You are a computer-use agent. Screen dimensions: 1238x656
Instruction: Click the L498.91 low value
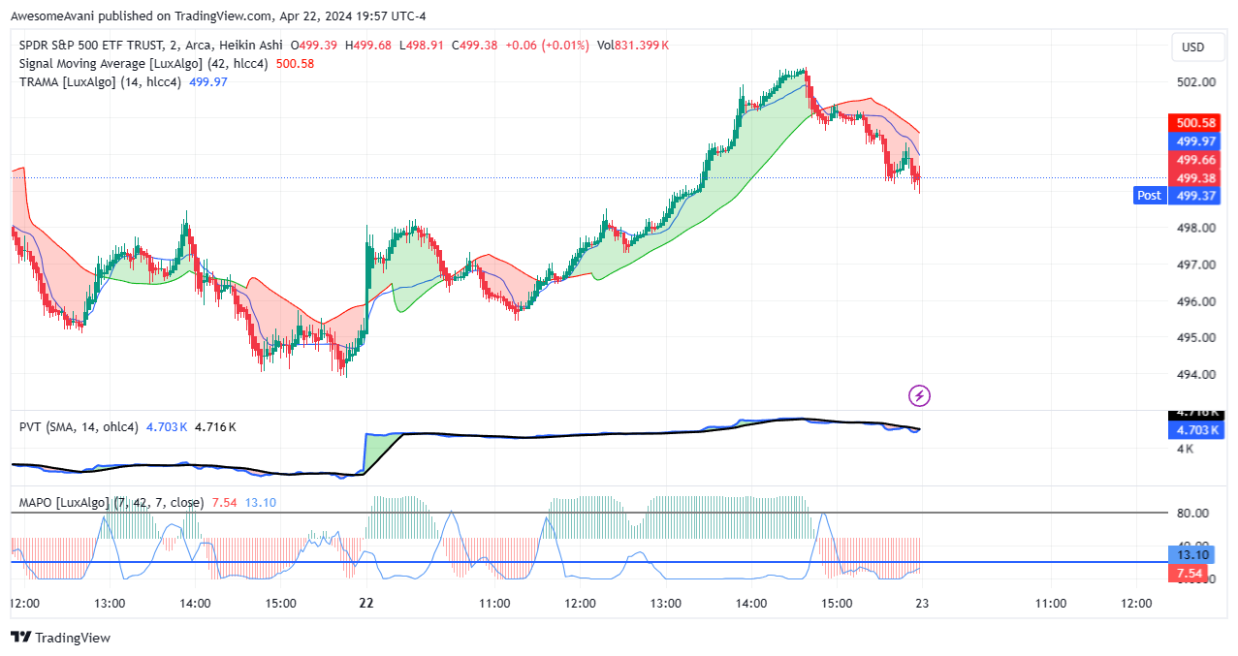[x=424, y=46]
